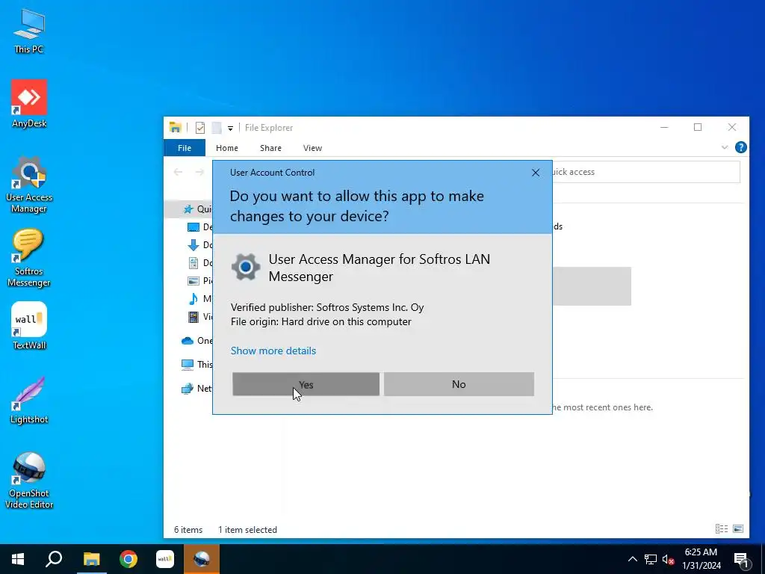This screenshot has height=574, width=765.
Task: Select Desktop icon in navigation pane
Action: pos(193,227)
